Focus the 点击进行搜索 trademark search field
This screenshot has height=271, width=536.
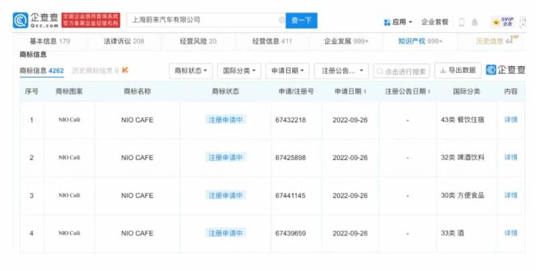coord(401,72)
